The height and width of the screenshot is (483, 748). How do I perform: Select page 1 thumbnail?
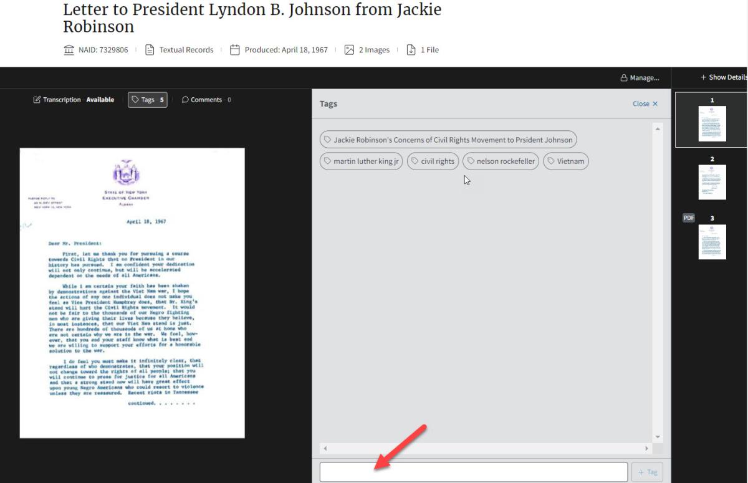[x=712, y=123]
